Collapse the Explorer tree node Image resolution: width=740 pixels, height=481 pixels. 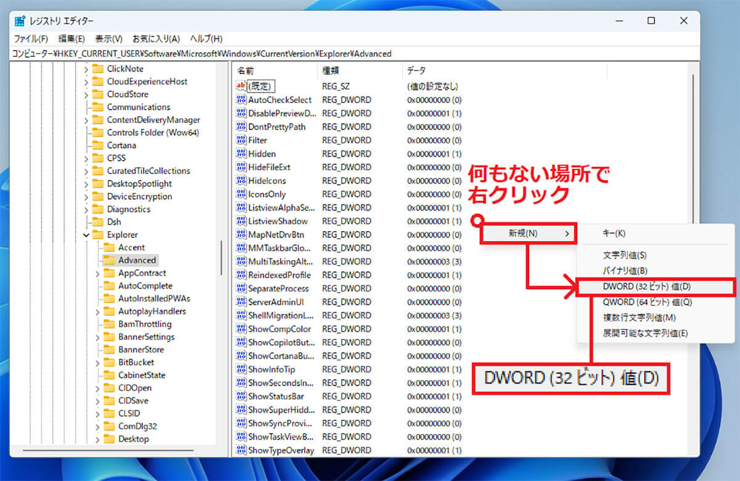(x=86, y=235)
